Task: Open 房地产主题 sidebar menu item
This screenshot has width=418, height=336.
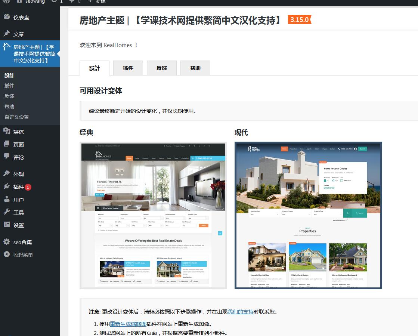Action: (30, 53)
